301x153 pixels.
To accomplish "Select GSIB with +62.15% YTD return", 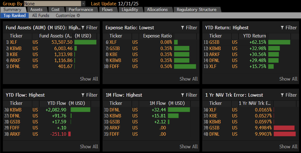I will click(x=214, y=42).
